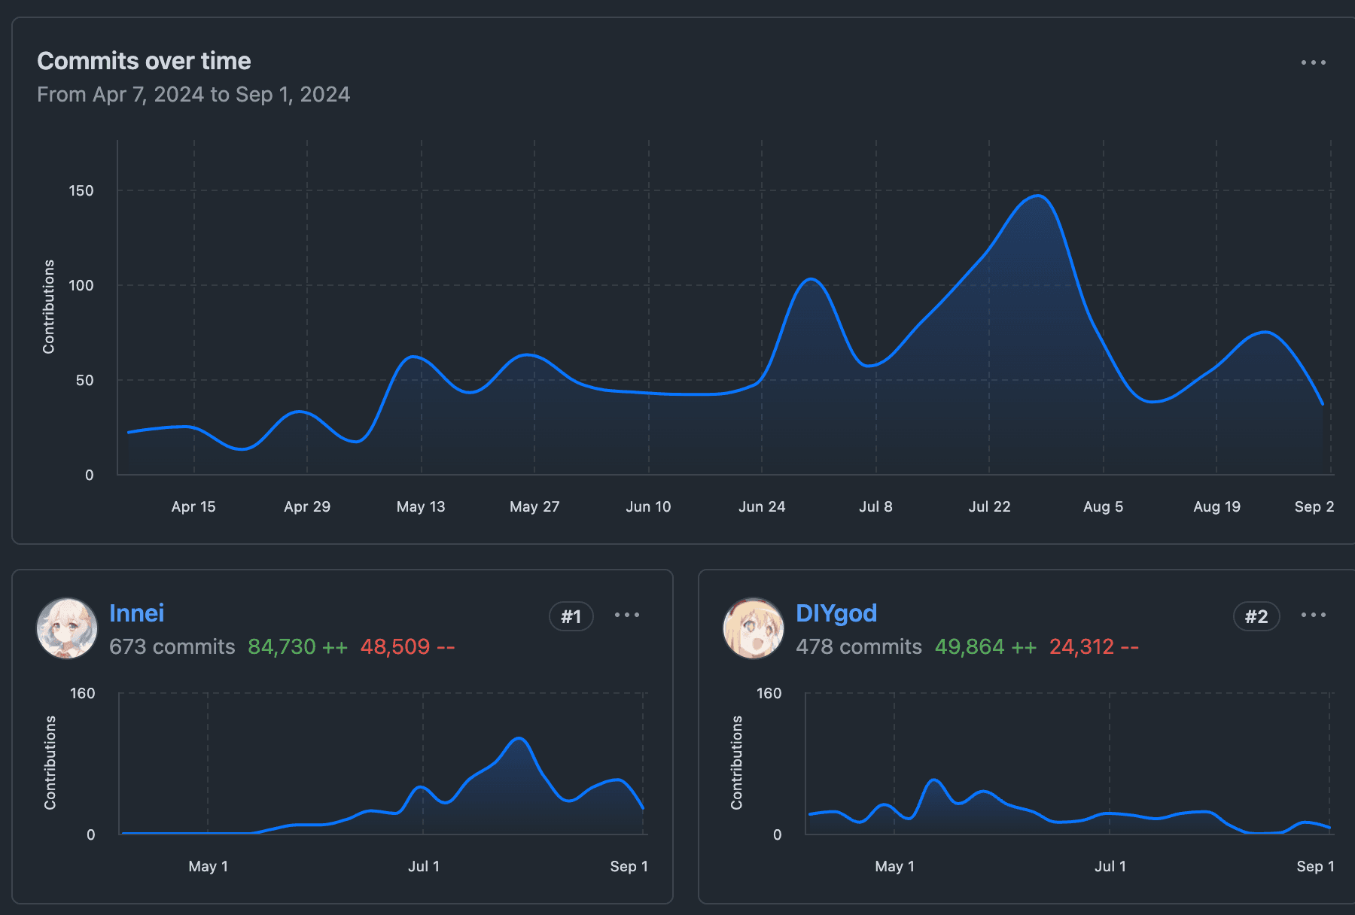Click the Apr 29 axis label
Screen dimensions: 1355x915
click(x=307, y=506)
